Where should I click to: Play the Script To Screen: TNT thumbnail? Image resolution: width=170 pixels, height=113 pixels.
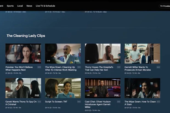[x=63, y=88]
